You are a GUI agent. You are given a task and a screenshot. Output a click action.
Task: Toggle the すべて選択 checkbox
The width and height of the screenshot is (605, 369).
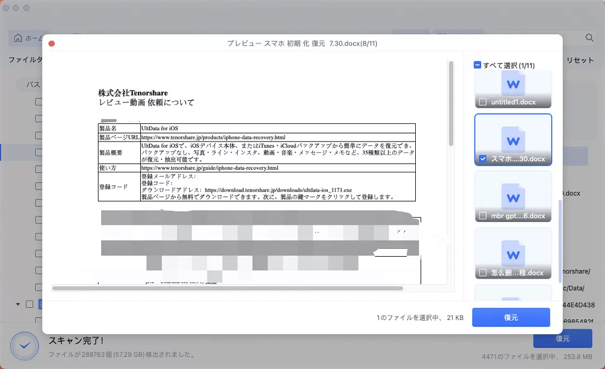click(477, 65)
